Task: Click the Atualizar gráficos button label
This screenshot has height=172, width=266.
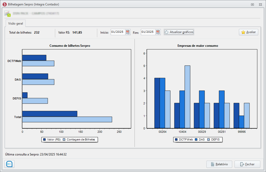Action: tap(182, 32)
